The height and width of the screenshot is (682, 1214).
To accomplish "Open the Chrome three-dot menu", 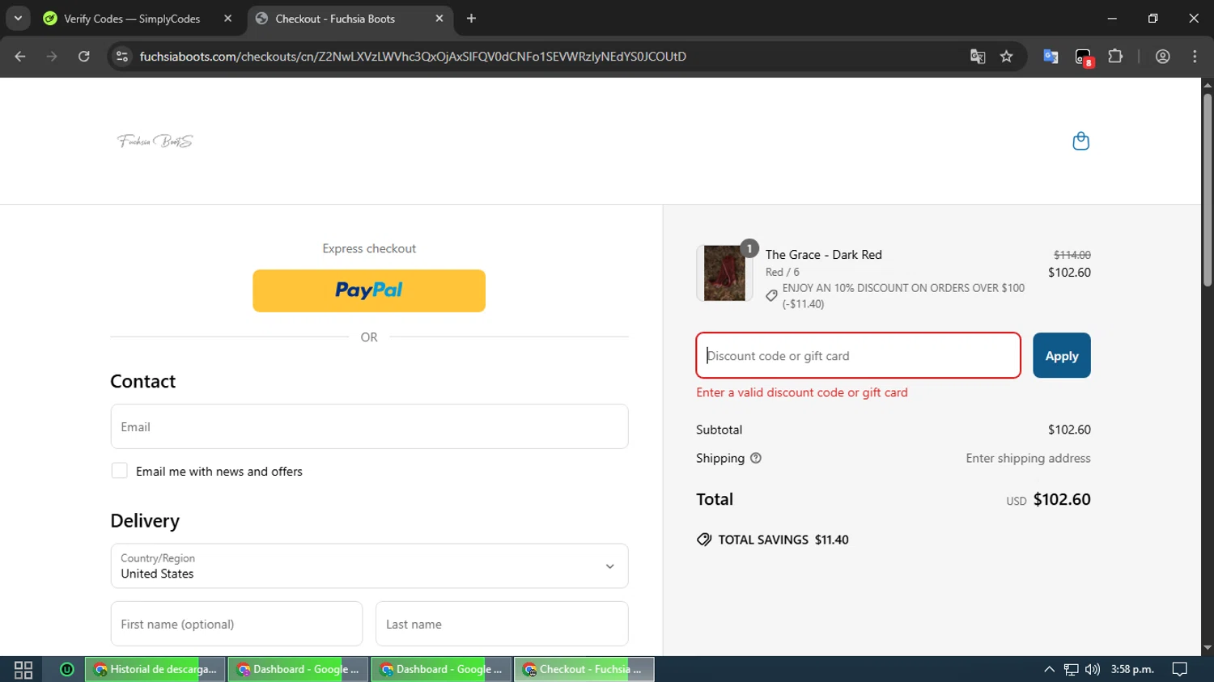I will pyautogui.click(x=1195, y=56).
